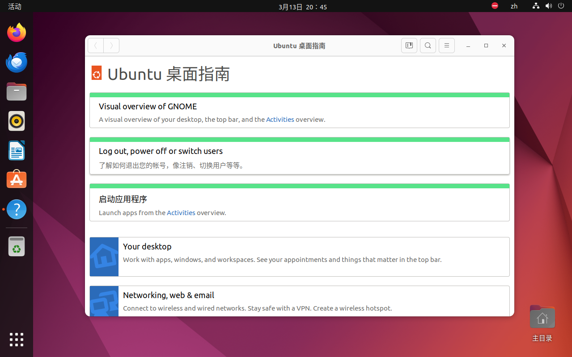Click Activities link in Visual overview description
The height and width of the screenshot is (357, 572).
point(280,120)
